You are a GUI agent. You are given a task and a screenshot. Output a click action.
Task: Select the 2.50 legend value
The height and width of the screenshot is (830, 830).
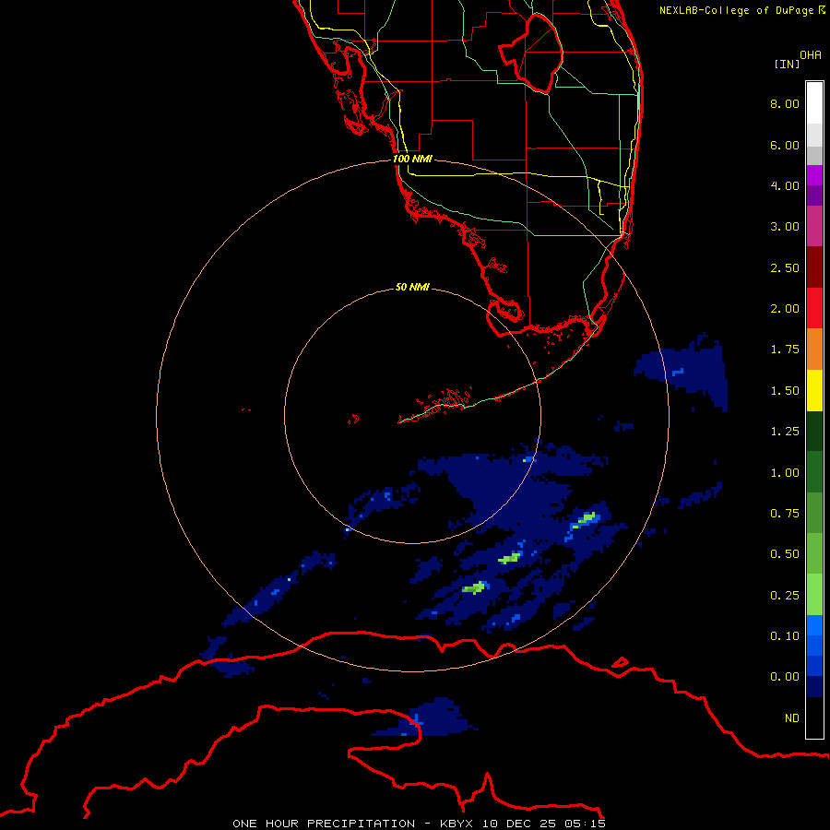click(x=785, y=267)
